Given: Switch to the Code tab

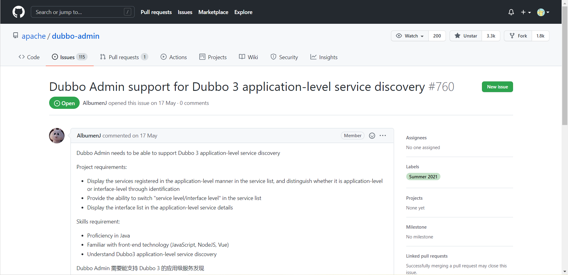Looking at the screenshot, I should 29,57.
